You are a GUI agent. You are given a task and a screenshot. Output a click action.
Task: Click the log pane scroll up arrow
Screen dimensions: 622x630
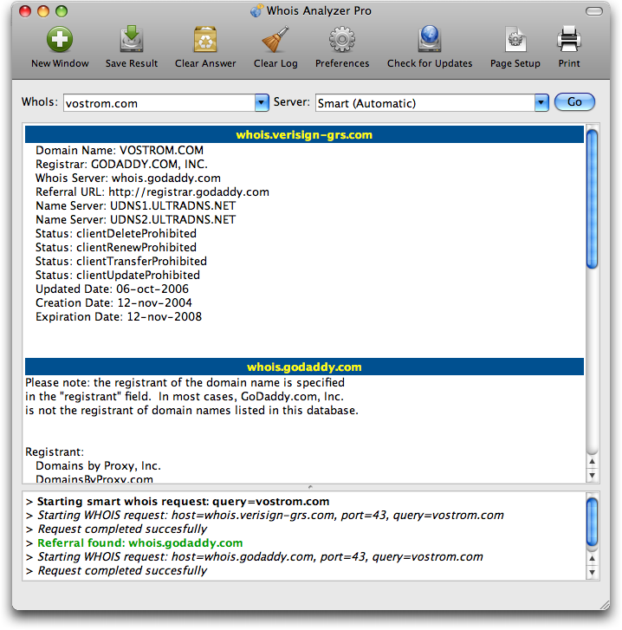click(592, 558)
